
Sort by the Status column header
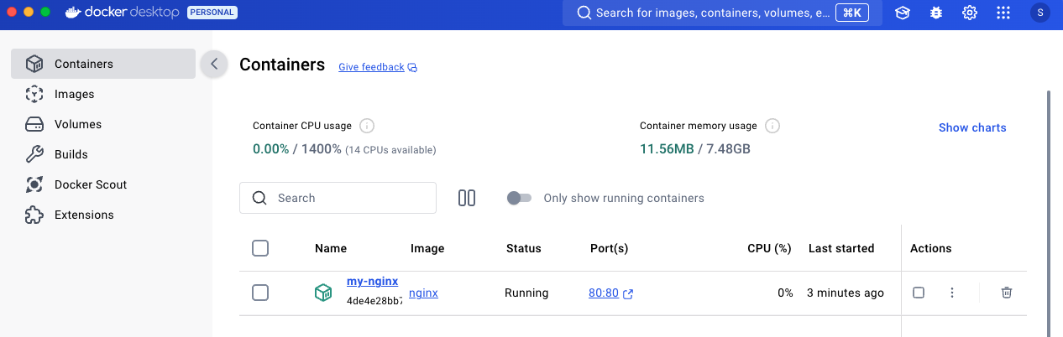point(524,249)
